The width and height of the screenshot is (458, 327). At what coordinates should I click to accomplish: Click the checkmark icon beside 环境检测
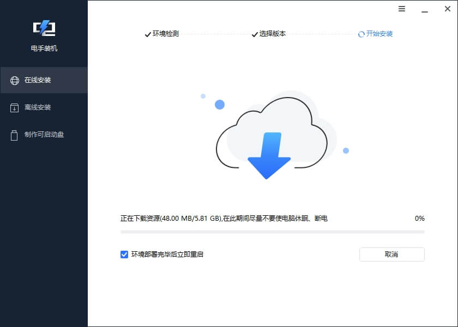click(x=147, y=34)
